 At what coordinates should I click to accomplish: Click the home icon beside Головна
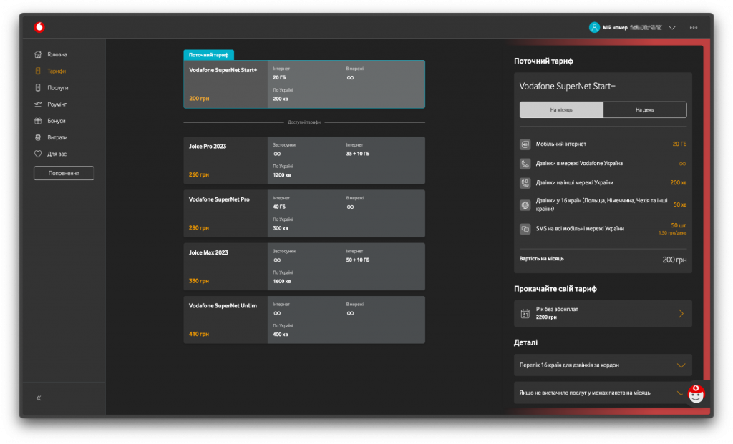click(x=38, y=54)
